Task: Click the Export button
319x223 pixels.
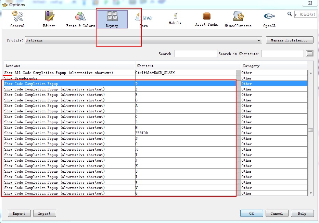Action: [x=19, y=213]
